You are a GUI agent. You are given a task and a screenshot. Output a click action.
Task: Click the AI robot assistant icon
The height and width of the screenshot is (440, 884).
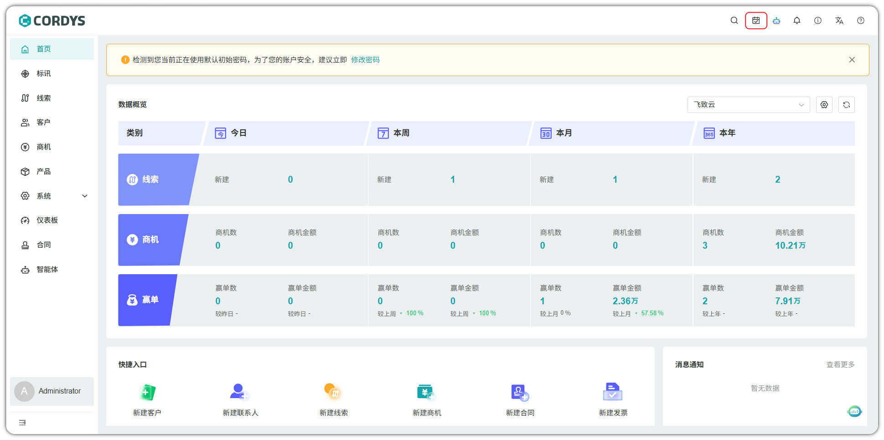776,20
